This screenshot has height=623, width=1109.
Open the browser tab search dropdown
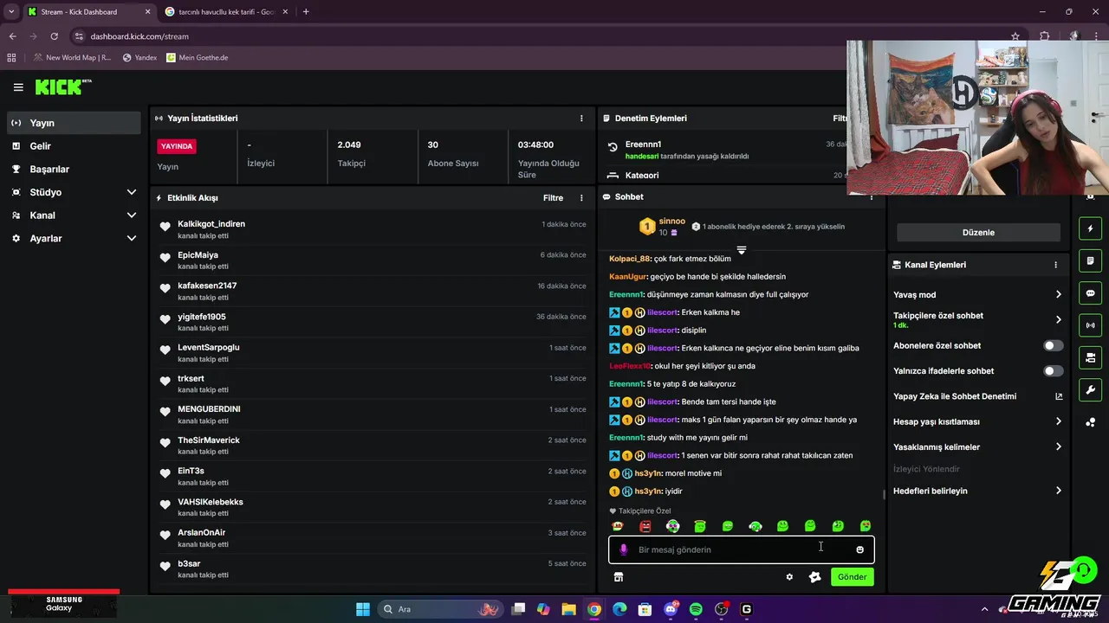(11, 11)
